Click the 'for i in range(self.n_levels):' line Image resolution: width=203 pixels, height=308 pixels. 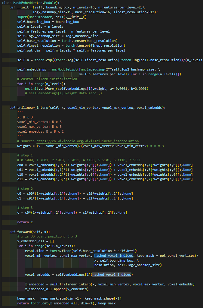tap(46, 246)
